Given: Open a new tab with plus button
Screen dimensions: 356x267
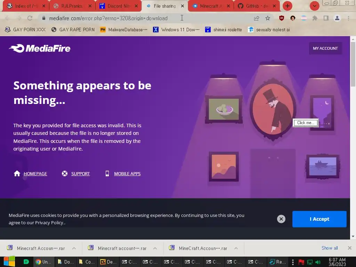Looking at the screenshot, I should tap(288, 6).
